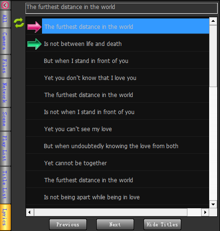Open the Title List tab

(5, 185)
